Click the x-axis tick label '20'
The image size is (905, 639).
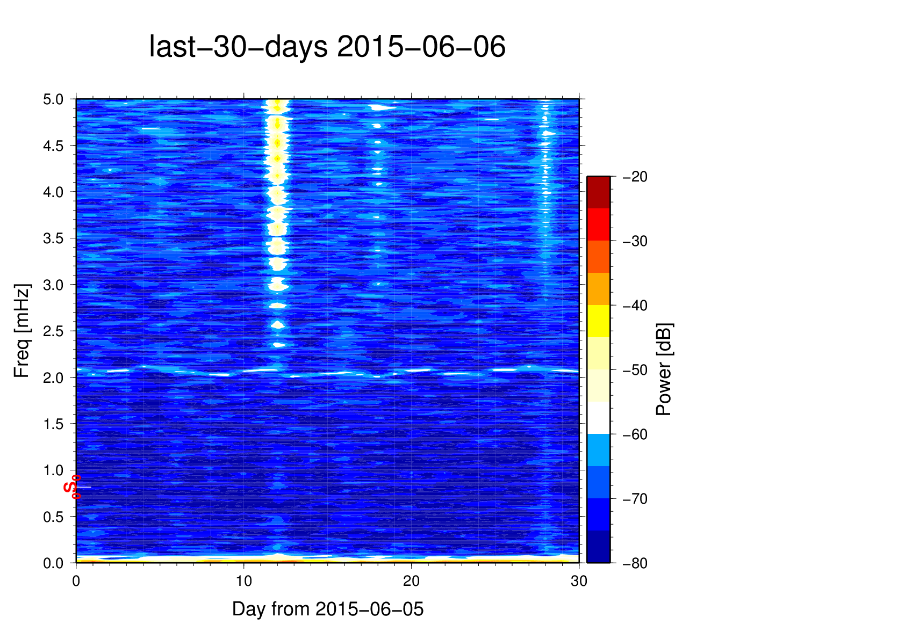pos(411,581)
